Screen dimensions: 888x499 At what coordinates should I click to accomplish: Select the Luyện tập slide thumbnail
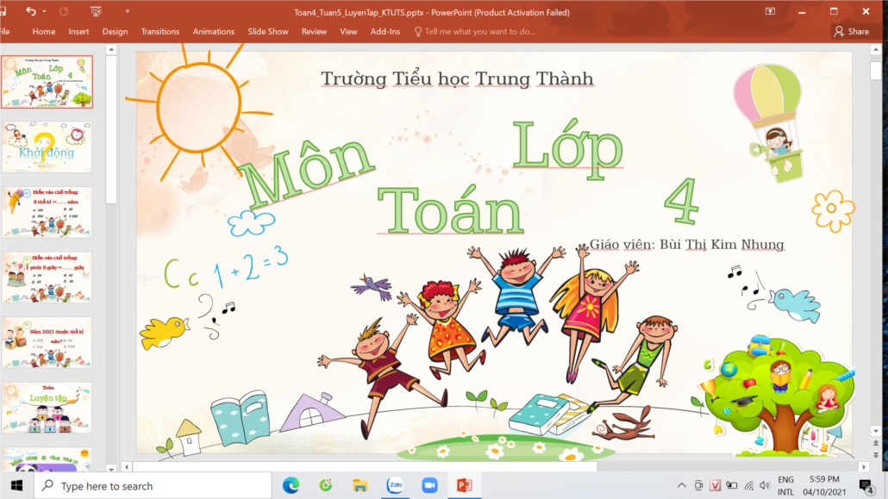click(47, 408)
